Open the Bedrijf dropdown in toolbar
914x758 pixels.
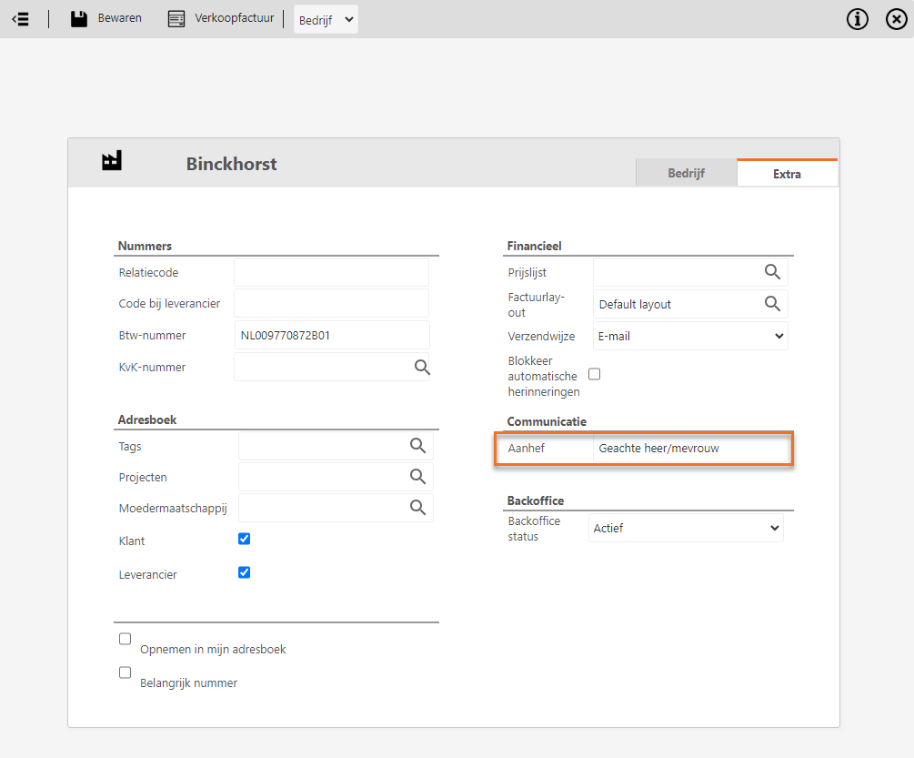326,20
